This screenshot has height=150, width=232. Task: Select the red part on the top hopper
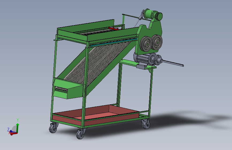click(x=114, y=29)
